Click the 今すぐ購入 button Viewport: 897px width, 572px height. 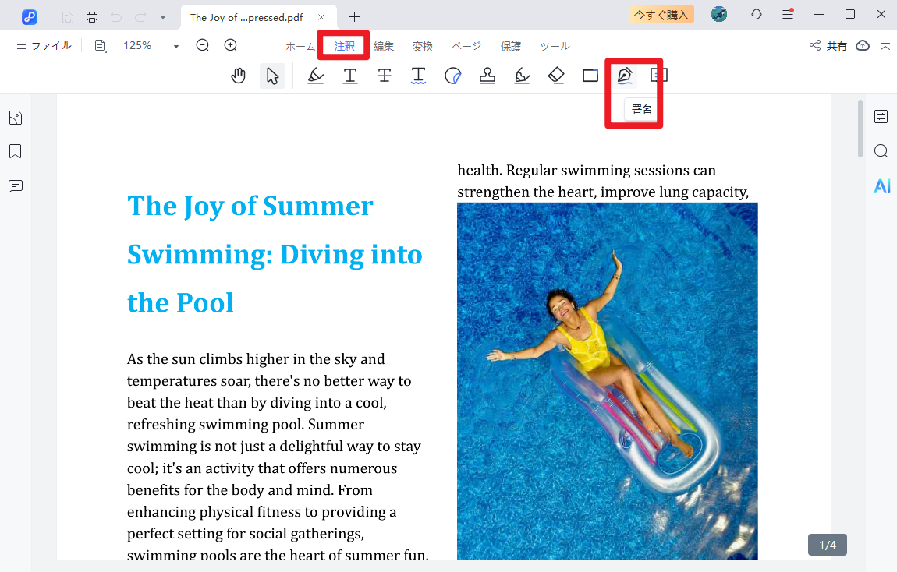(661, 15)
